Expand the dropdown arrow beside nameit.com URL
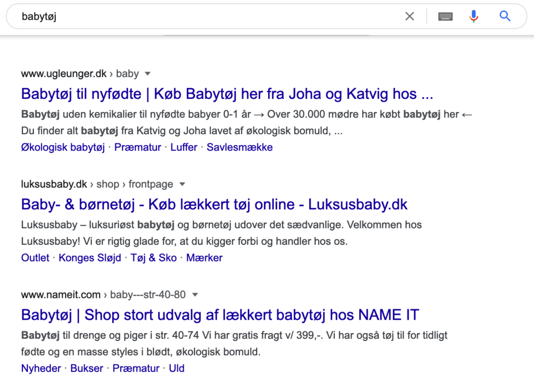 [195, 295]
